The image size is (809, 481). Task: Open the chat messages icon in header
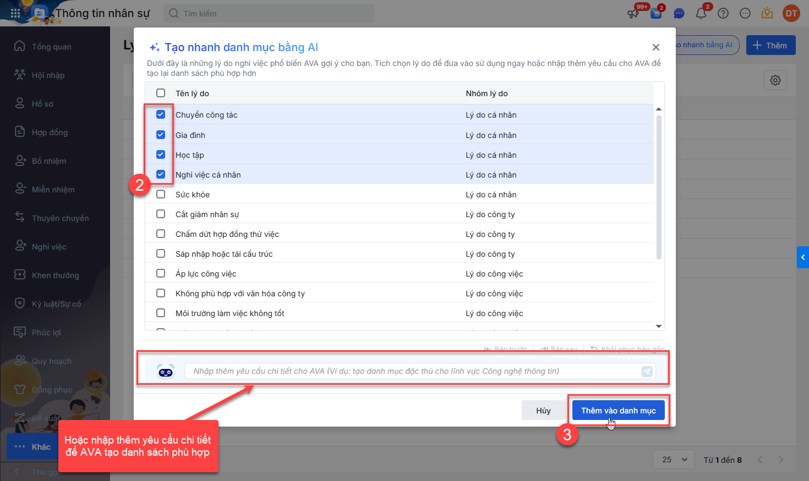pos(679,13)
